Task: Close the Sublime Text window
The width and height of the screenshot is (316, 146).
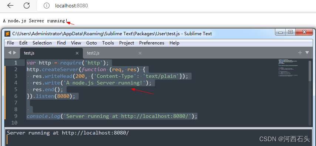Action: click(x=304, y=32)
